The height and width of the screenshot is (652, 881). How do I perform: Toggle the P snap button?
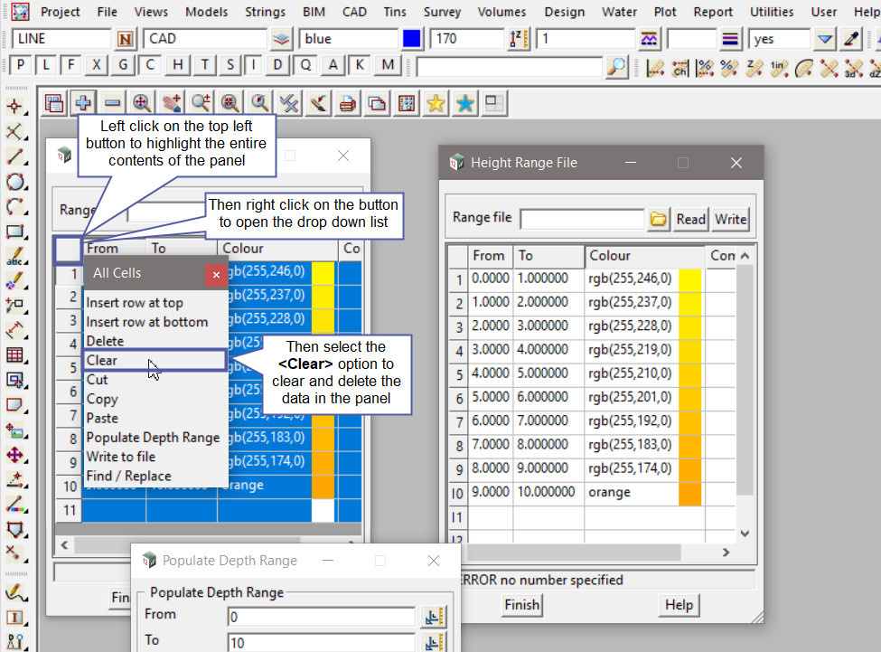(21, 65)
